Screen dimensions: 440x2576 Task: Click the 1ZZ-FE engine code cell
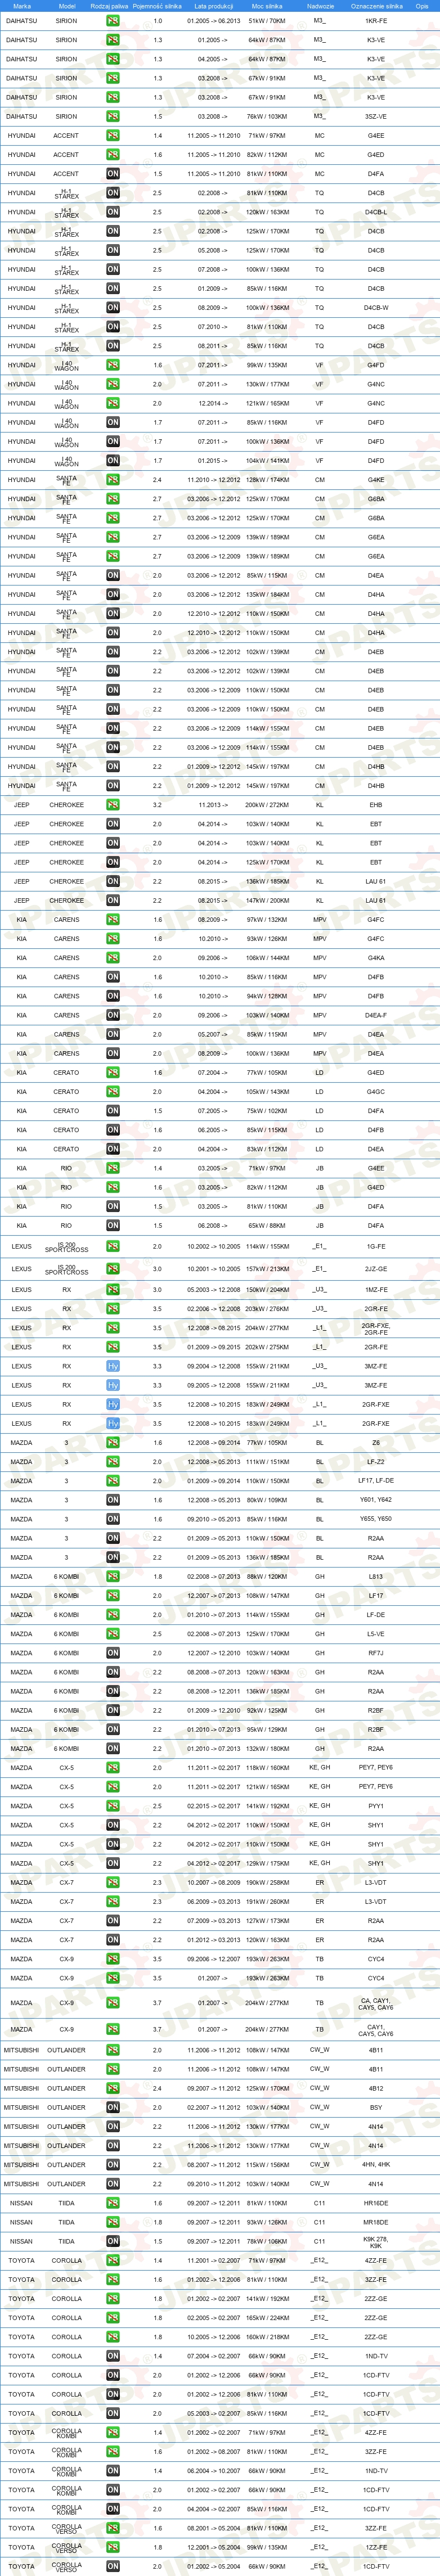[x=376, y=2547]
